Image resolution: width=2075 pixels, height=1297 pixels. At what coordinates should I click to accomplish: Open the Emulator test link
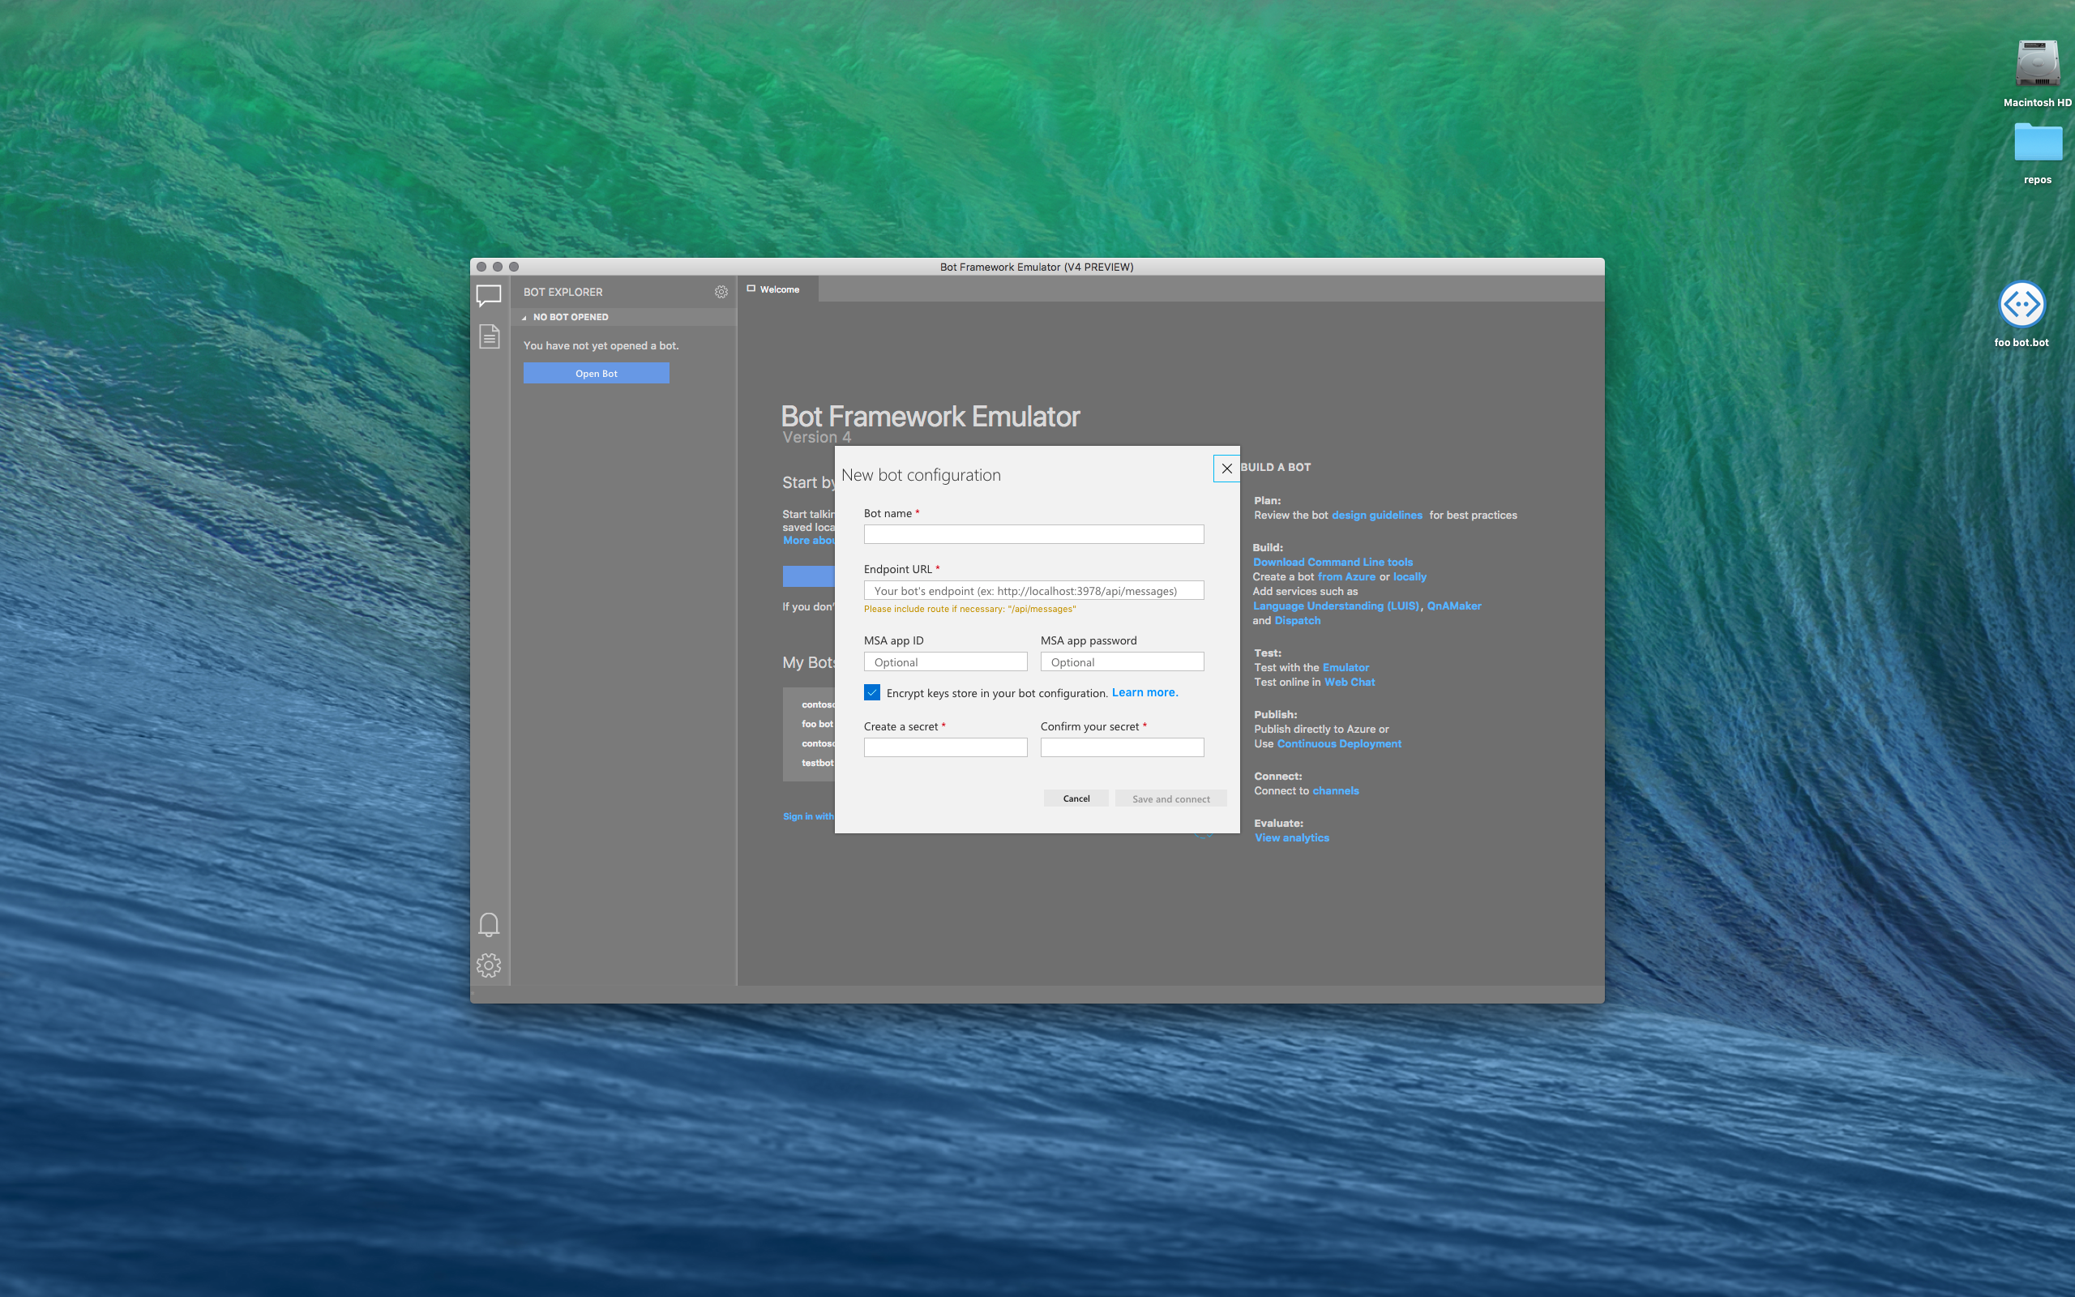click(1346, 667)
